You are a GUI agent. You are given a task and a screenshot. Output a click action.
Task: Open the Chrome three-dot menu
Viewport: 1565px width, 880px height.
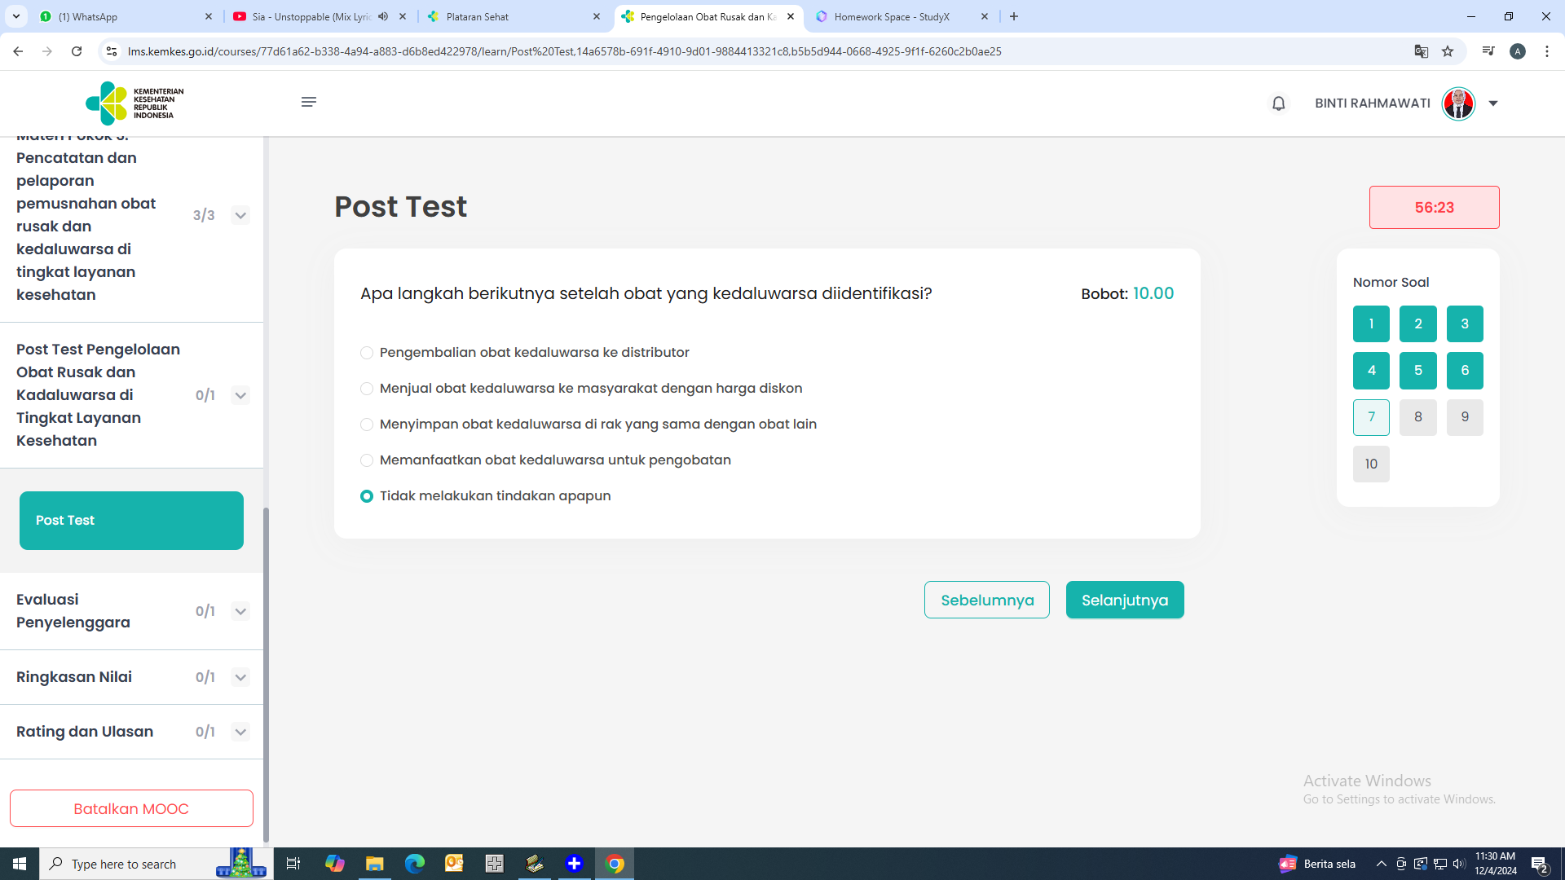point(1547,51)
